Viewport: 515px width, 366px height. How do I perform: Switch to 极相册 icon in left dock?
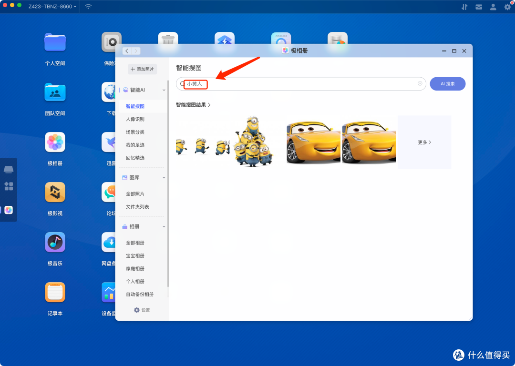coord(9,210)
